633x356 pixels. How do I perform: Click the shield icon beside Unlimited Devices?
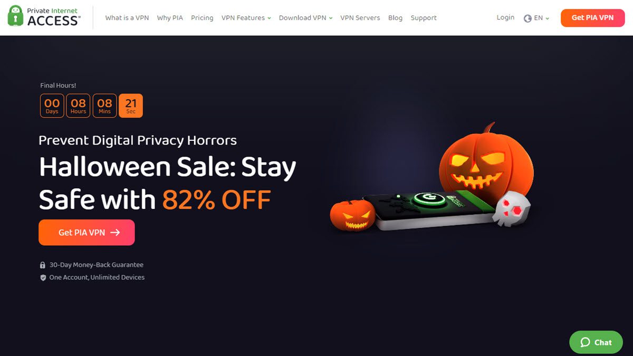43,277
